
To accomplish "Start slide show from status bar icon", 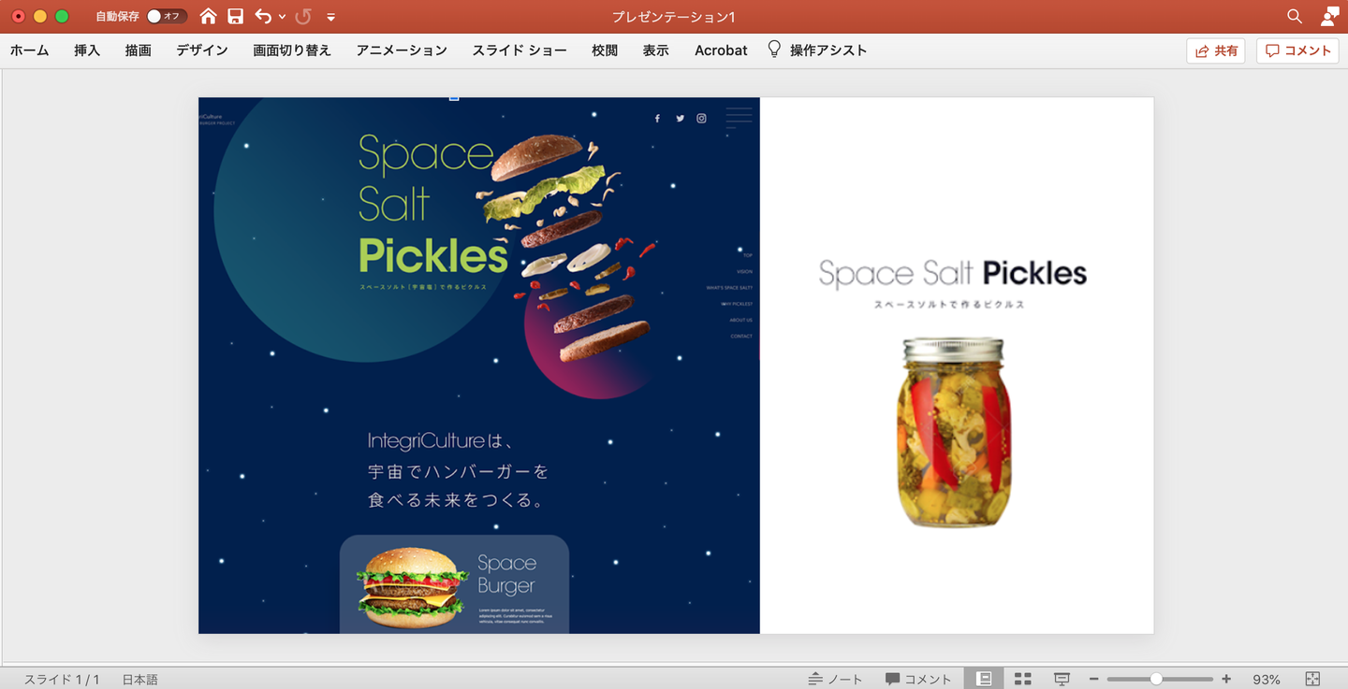I will click(x=1062, y=679).
